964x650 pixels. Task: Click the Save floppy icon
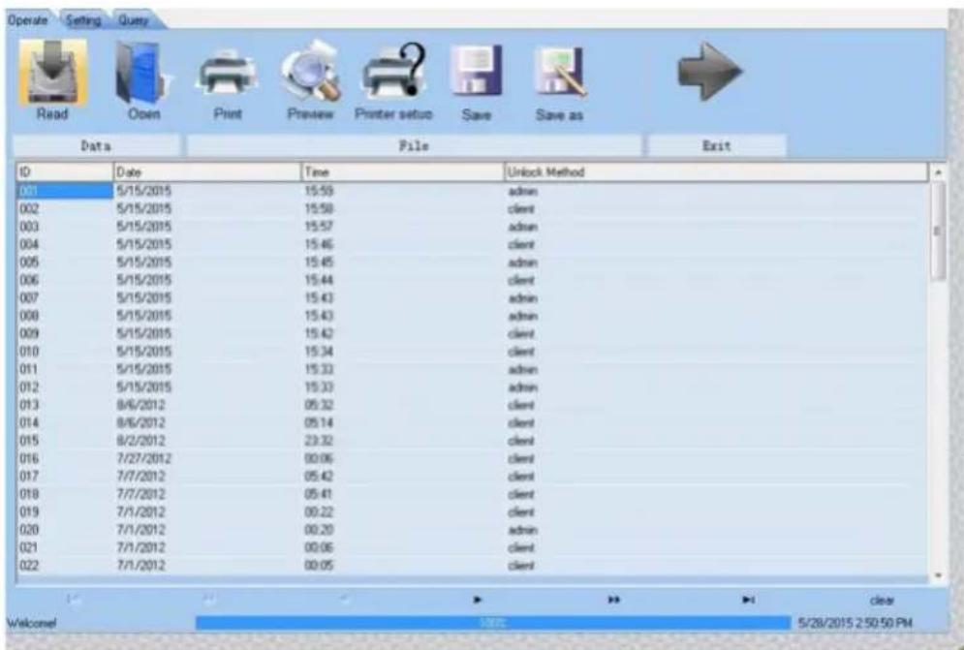click(477, 72)
